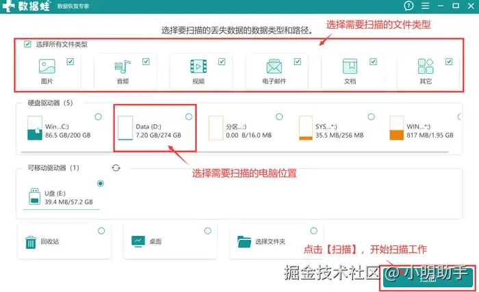Select the U盘 (E:) radio button
The width and height of the screenshot is (479, 292).
click(101, 183)
